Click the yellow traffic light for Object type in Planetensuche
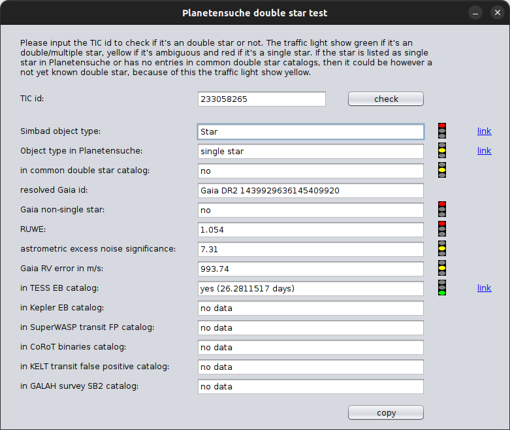Viewport: 510px width, 430px height. (441, 150)
